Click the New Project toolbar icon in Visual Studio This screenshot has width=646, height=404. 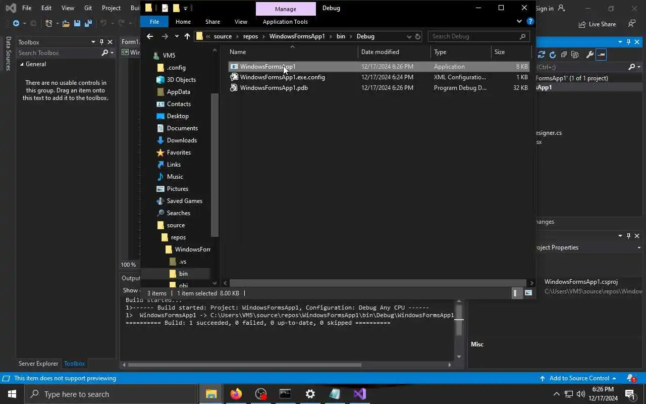coord(49,23)
